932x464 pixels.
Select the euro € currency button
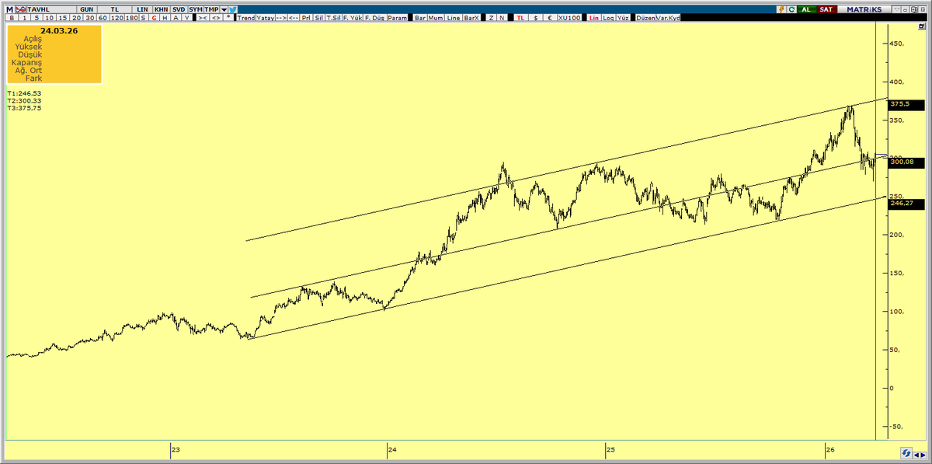pyautogui.click(x=550, y=17)
